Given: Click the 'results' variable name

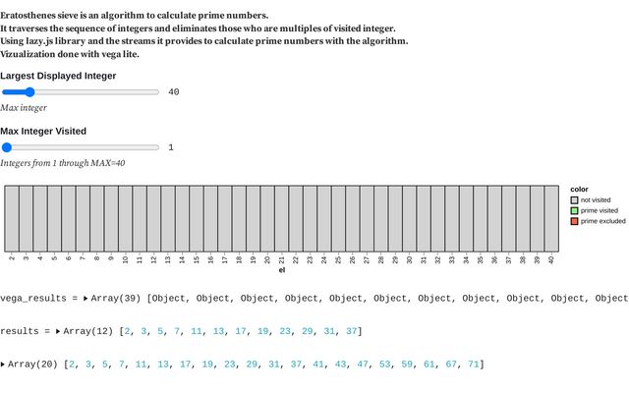Looking at the screenshot, I should point(20,331).
